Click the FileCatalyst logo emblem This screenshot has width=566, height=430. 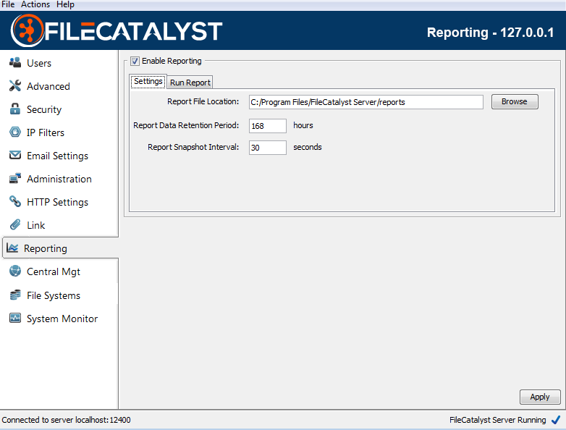click(28, 30)
